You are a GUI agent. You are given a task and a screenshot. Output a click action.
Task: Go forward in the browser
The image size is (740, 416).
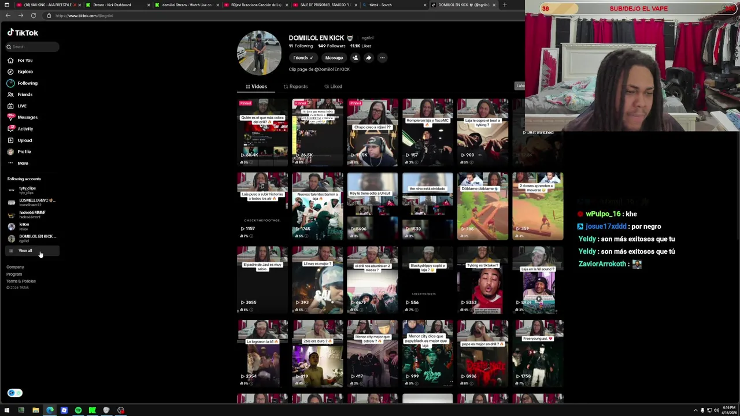pos(20,16)
